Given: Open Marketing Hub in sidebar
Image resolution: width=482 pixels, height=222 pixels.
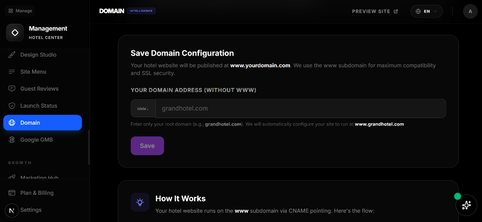Looking at the screenshot, I should 39,178.
